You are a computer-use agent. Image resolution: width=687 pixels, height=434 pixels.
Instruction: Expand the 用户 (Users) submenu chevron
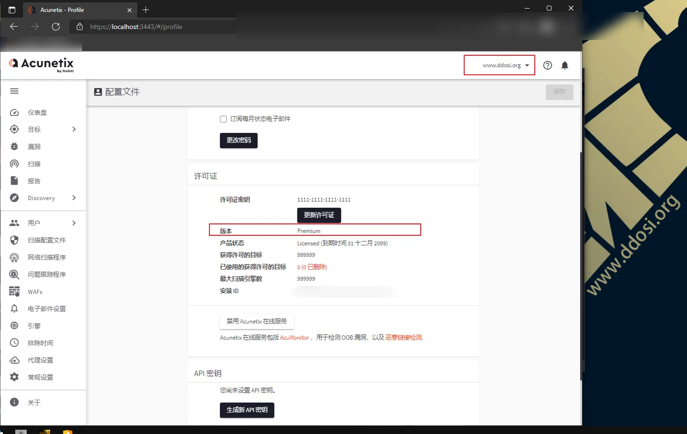click(x=74, y=222)
